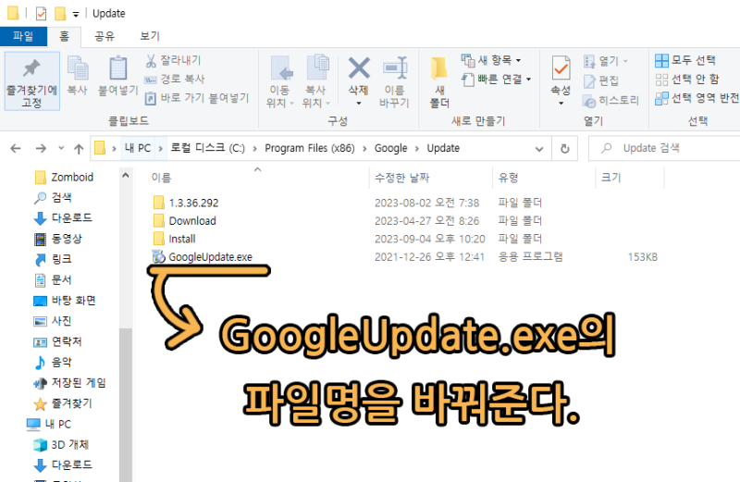
Task: Open 이동 위치 (Move to) menu
Action: (280, 81)
